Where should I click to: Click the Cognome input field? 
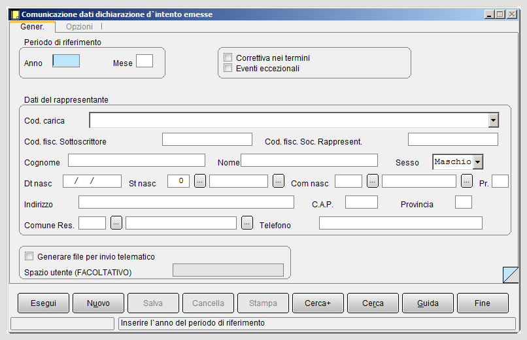137,160
